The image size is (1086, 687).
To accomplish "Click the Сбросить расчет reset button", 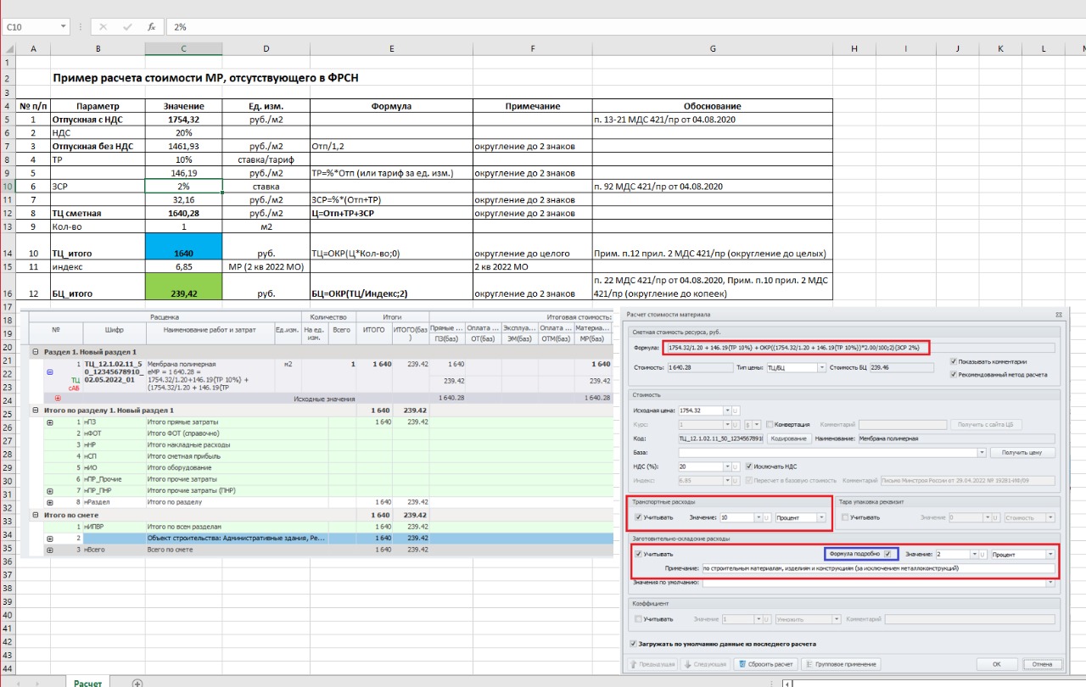I will (766, 663).
